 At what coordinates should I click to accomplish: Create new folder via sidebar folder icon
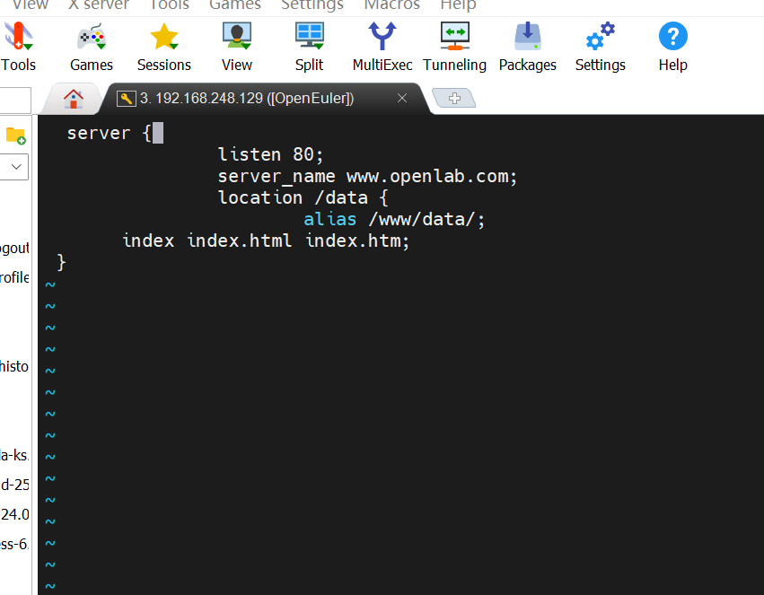(x=17, y=136)
